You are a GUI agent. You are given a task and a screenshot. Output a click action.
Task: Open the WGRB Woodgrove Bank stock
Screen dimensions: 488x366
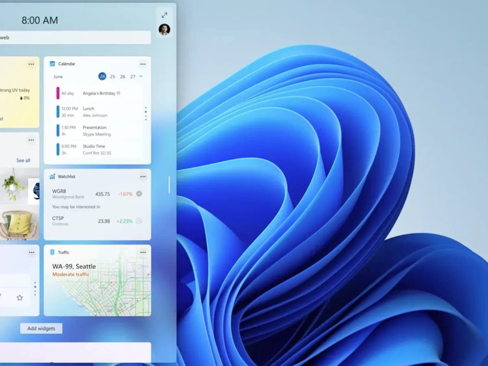pyautogui.click(x=97, y=194)
